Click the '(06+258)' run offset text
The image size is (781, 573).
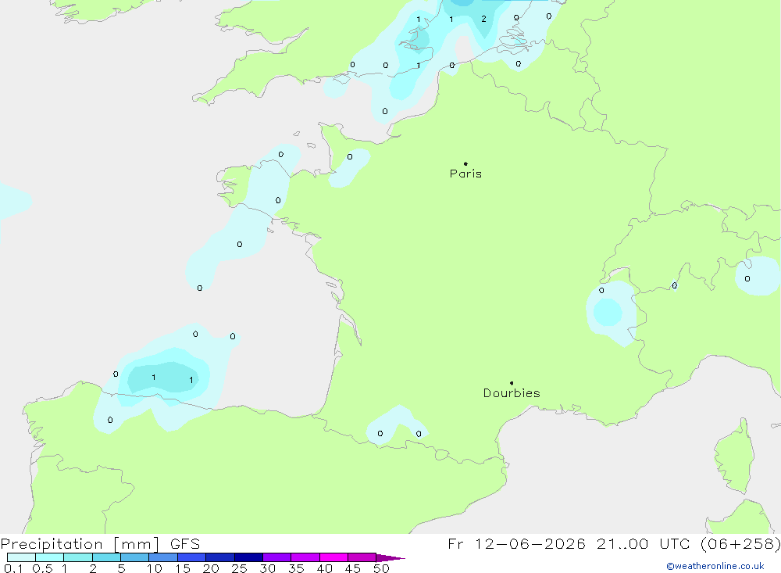pos(740,544)
